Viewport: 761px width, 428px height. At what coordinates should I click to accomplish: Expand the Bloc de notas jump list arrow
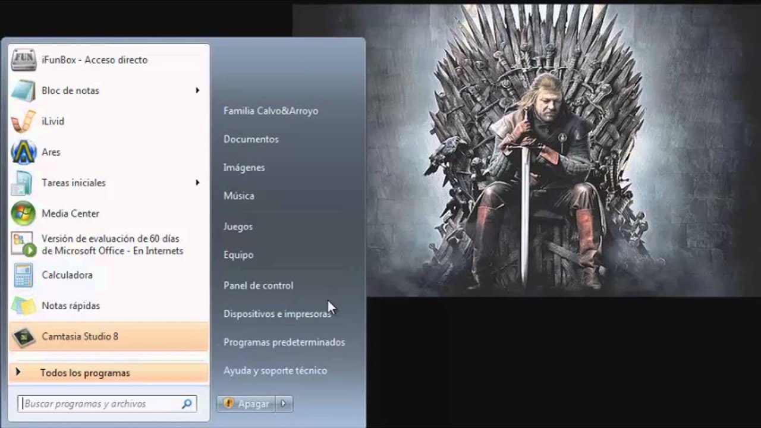[x=197, y=90]
